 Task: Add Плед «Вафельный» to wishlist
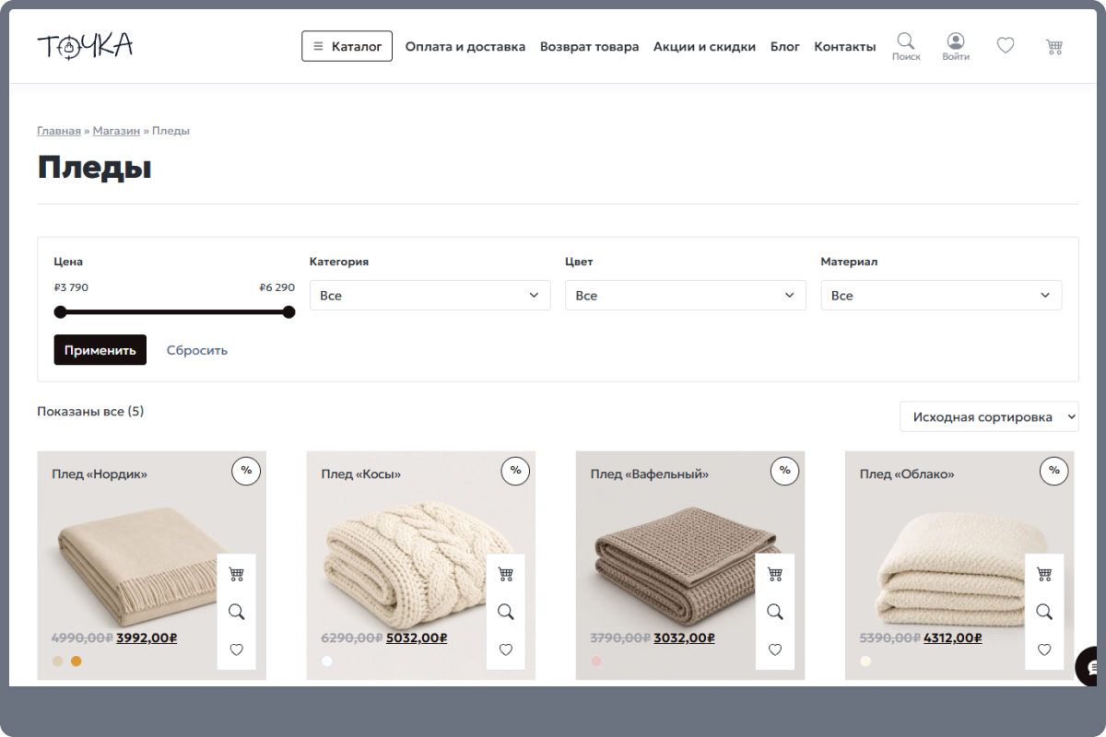(x=774, y=649)
